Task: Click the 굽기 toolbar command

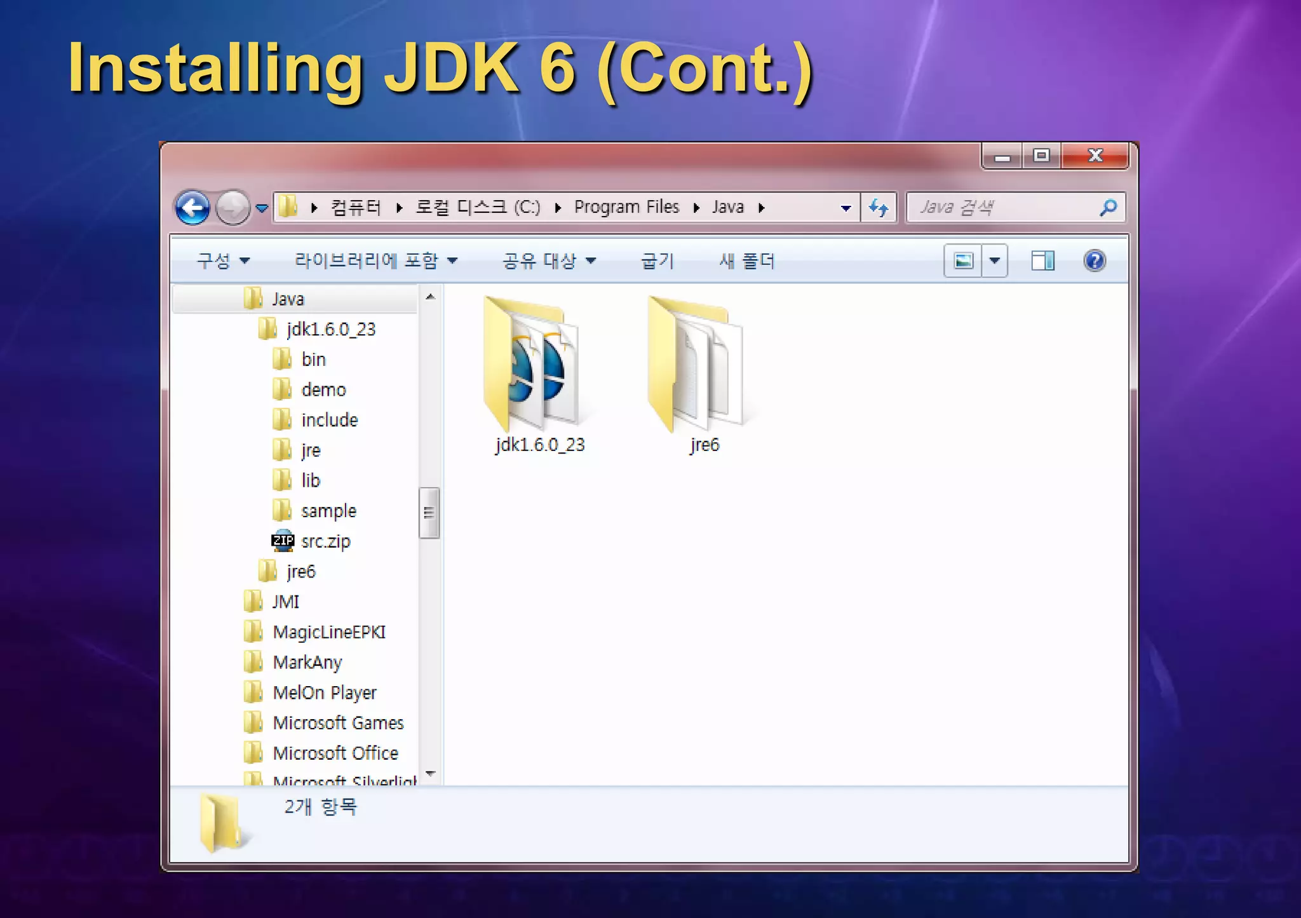Action: [657, 260]
